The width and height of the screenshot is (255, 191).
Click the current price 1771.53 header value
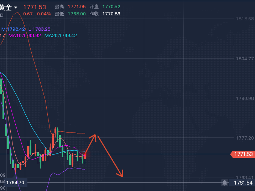coord(35,7)
